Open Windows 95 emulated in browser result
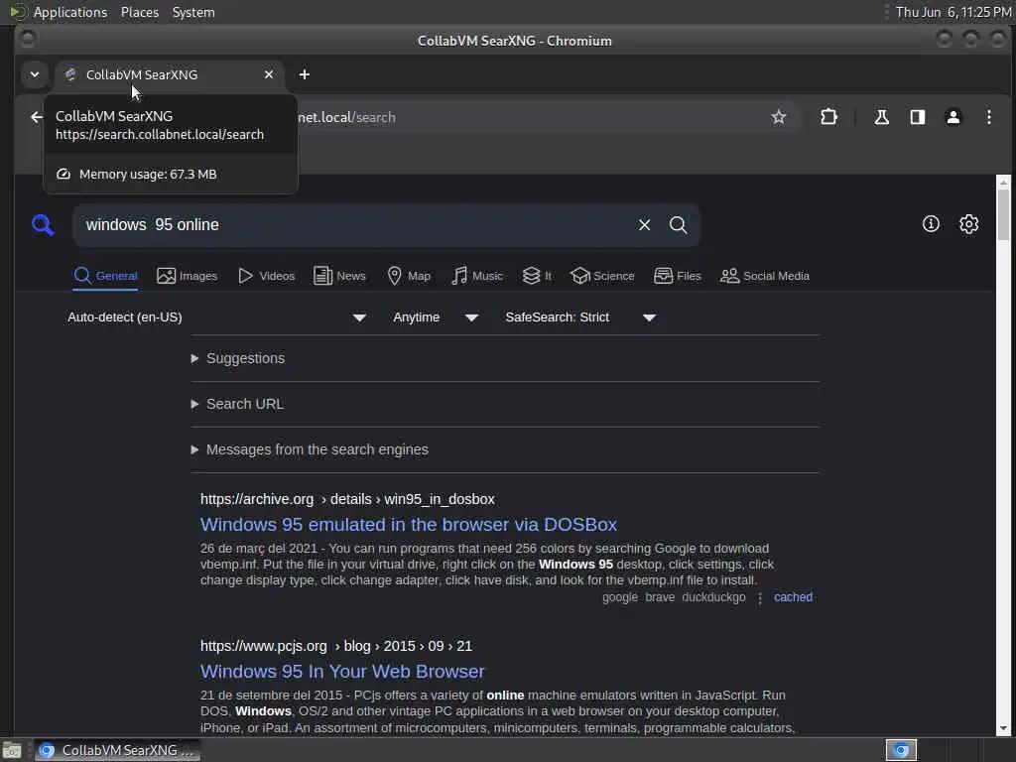 pos(408,524)
